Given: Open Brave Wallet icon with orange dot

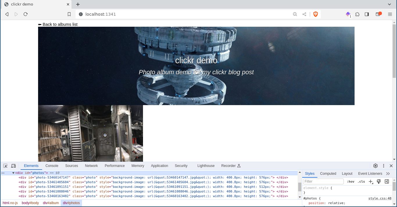Looking at the screenshot, I should [x=378, y=14].
